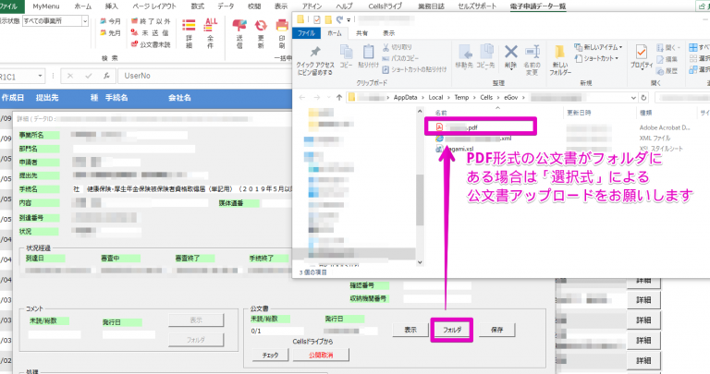The image size is (710, 374).
Task: Click the formula bar confirm checkmark
Action: [89, 76]
